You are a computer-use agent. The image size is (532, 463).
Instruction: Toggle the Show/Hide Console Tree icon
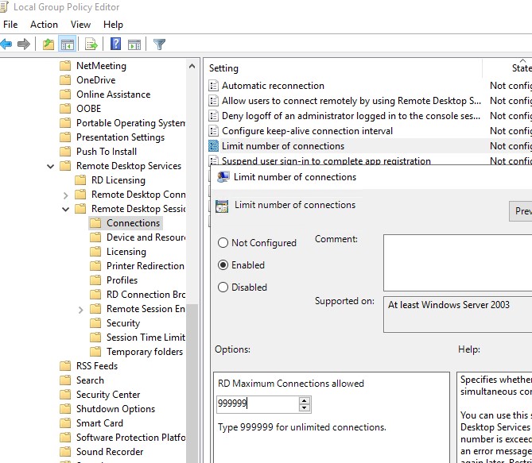click(x=68, y=44)
